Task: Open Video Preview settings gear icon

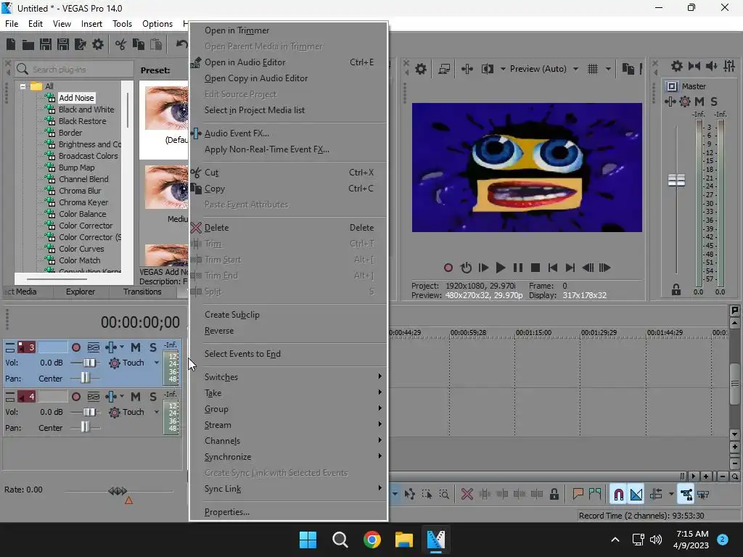Action: (420, 69)
